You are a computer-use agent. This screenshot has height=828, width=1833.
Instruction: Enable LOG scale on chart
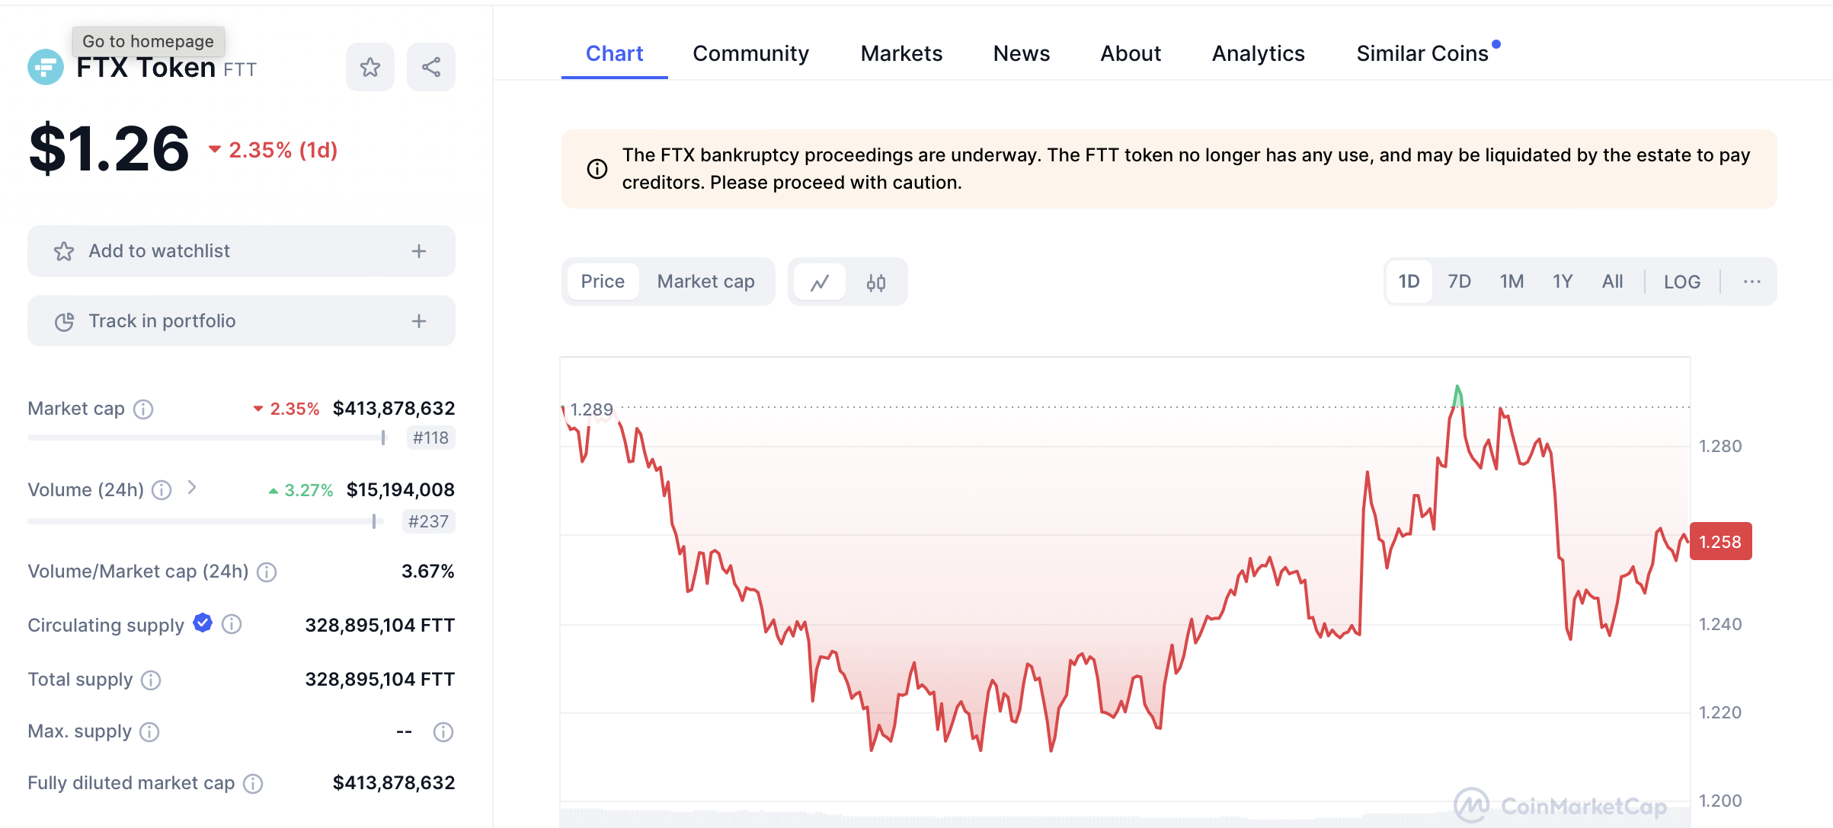[x=1681, y=282]
